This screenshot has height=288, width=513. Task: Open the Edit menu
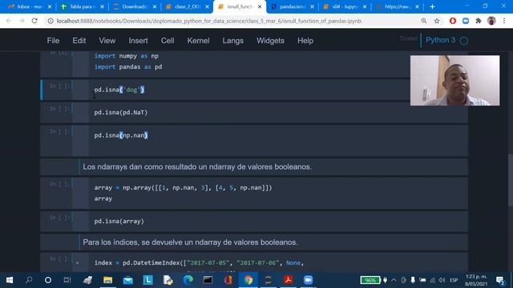79,41
